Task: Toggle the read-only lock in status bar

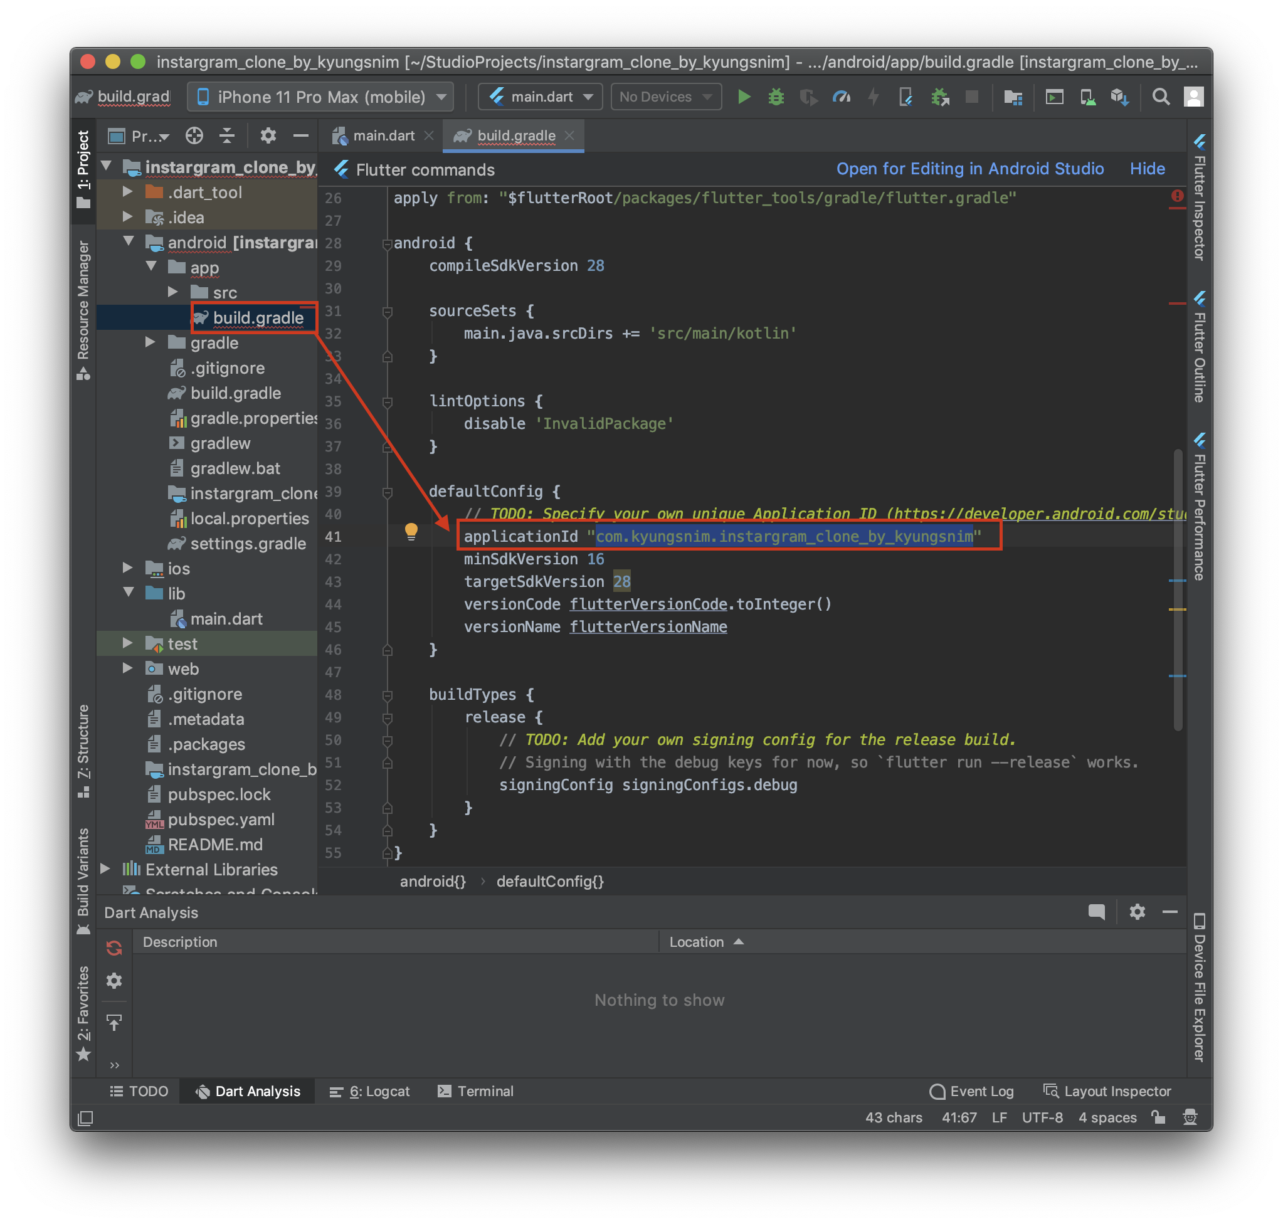Action: (1158, 1117)
